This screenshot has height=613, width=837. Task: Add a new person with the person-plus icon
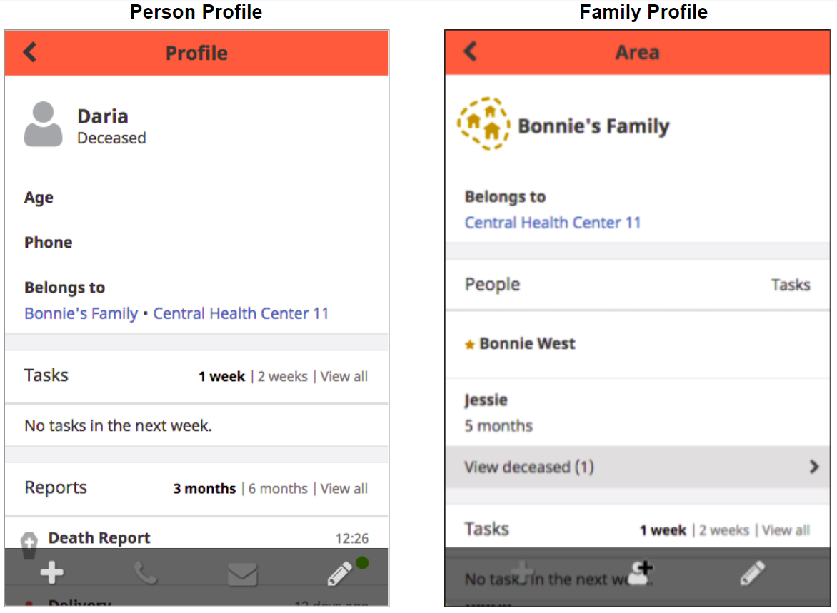tap(640, 572)
